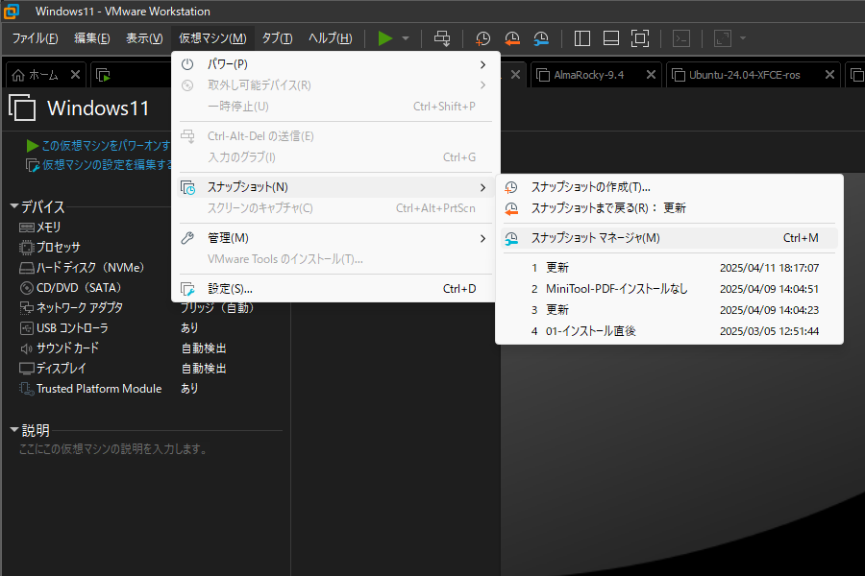This screenshot has height=576, width=865.
Task: Click the manager icon beside スナップショット マネージャ
Action: (511, 238)
